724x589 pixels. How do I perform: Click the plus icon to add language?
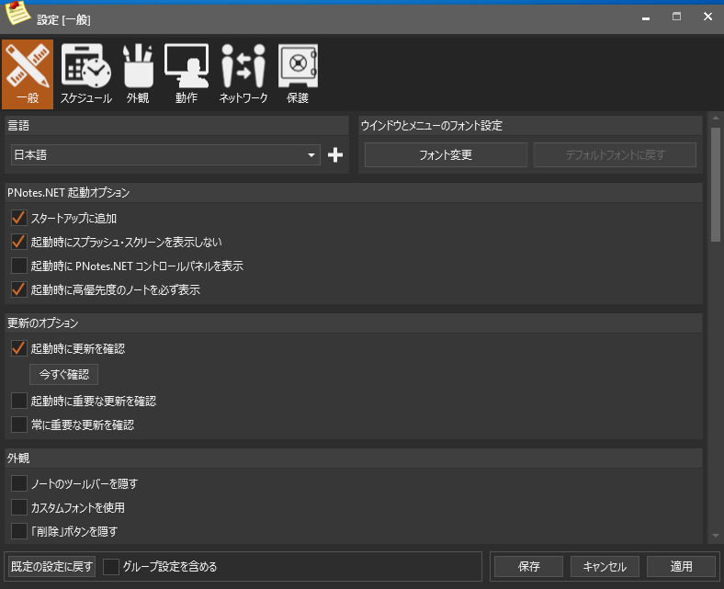335,155
